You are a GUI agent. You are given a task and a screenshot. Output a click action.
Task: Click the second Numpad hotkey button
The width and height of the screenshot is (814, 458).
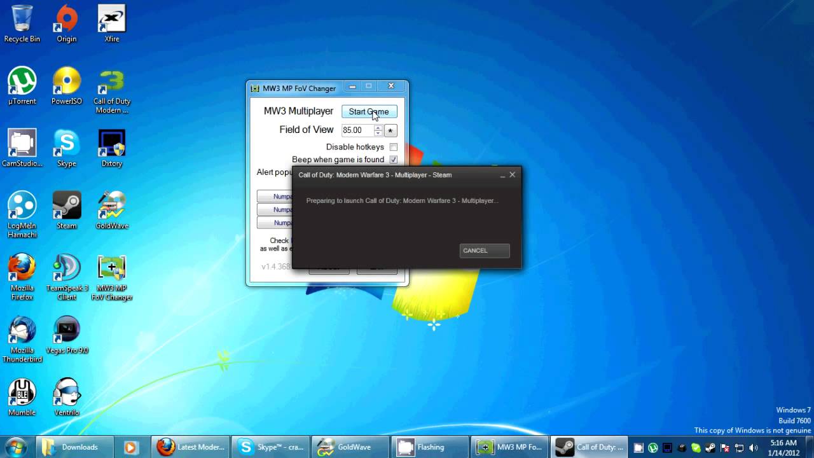(x=274, y=210)
